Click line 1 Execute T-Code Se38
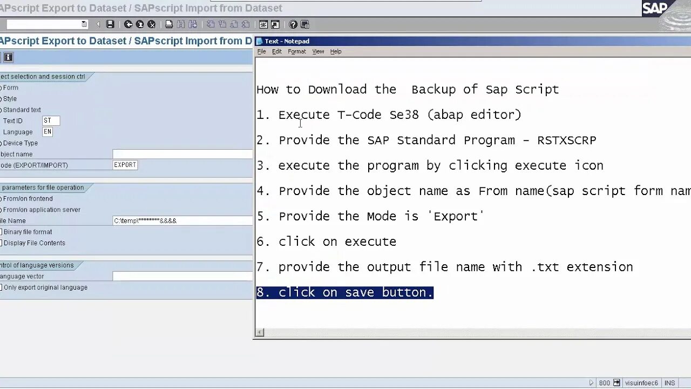This screenshot has height=389, width=691. pos(389,115)
